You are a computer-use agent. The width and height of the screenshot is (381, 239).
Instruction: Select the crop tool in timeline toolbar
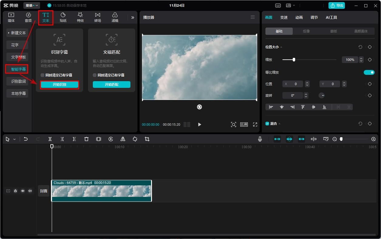point(147,139)
